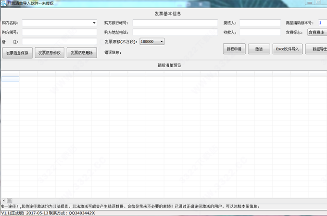Click the V1.1(正式版) version status text
This screenshot has height=216, width=327.
coord(13,213)
